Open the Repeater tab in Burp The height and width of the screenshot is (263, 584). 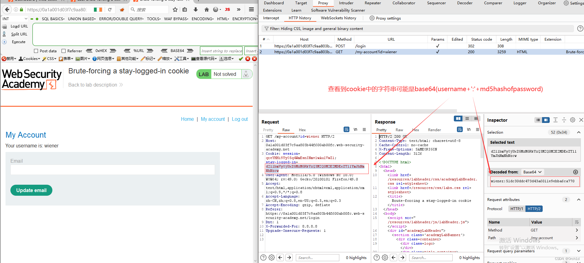pyautogui.click(x=373, y=3)
